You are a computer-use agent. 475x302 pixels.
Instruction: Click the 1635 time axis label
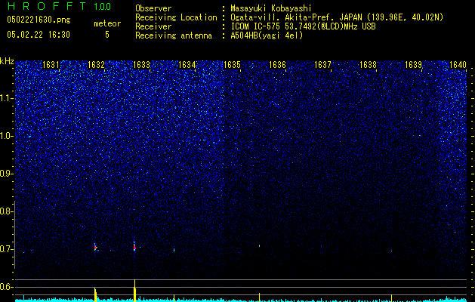click(x=232, y=65)
